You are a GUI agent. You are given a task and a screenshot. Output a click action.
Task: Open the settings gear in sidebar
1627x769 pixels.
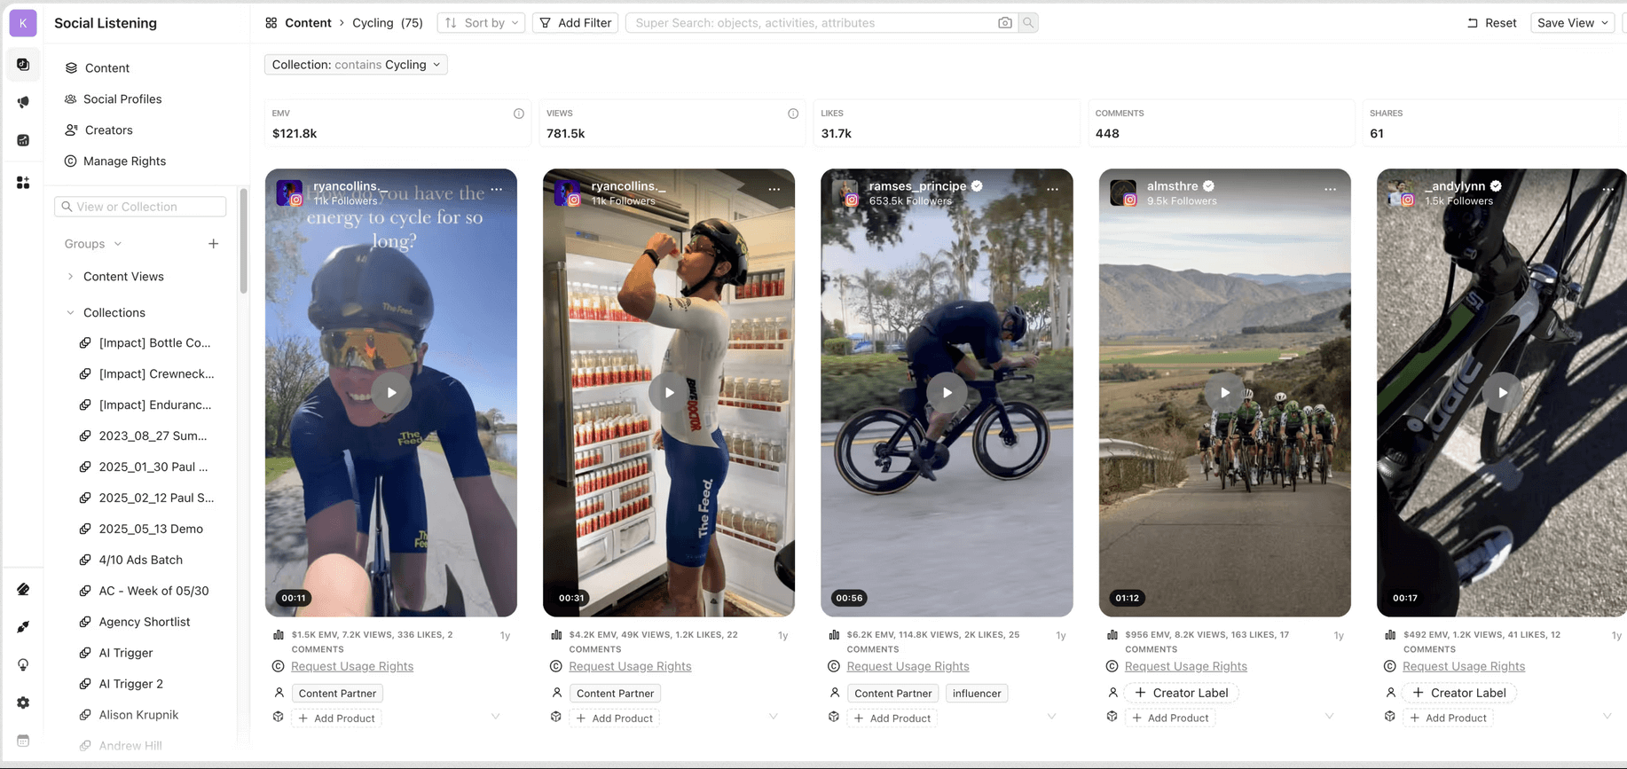23,702
